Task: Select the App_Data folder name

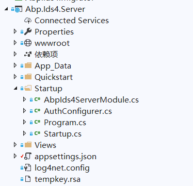Action: click(x=53, y=66)
